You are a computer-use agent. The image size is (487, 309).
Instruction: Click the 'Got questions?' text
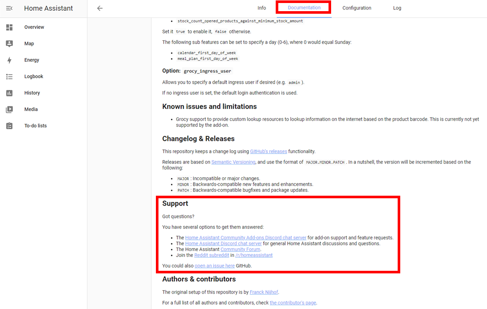point(178,217)
